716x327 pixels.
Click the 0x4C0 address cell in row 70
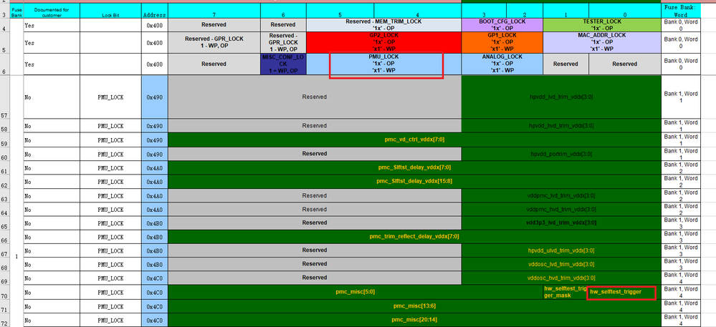[154, 293]
